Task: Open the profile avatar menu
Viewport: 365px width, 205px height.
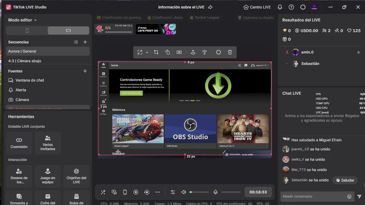Action: 314,7
